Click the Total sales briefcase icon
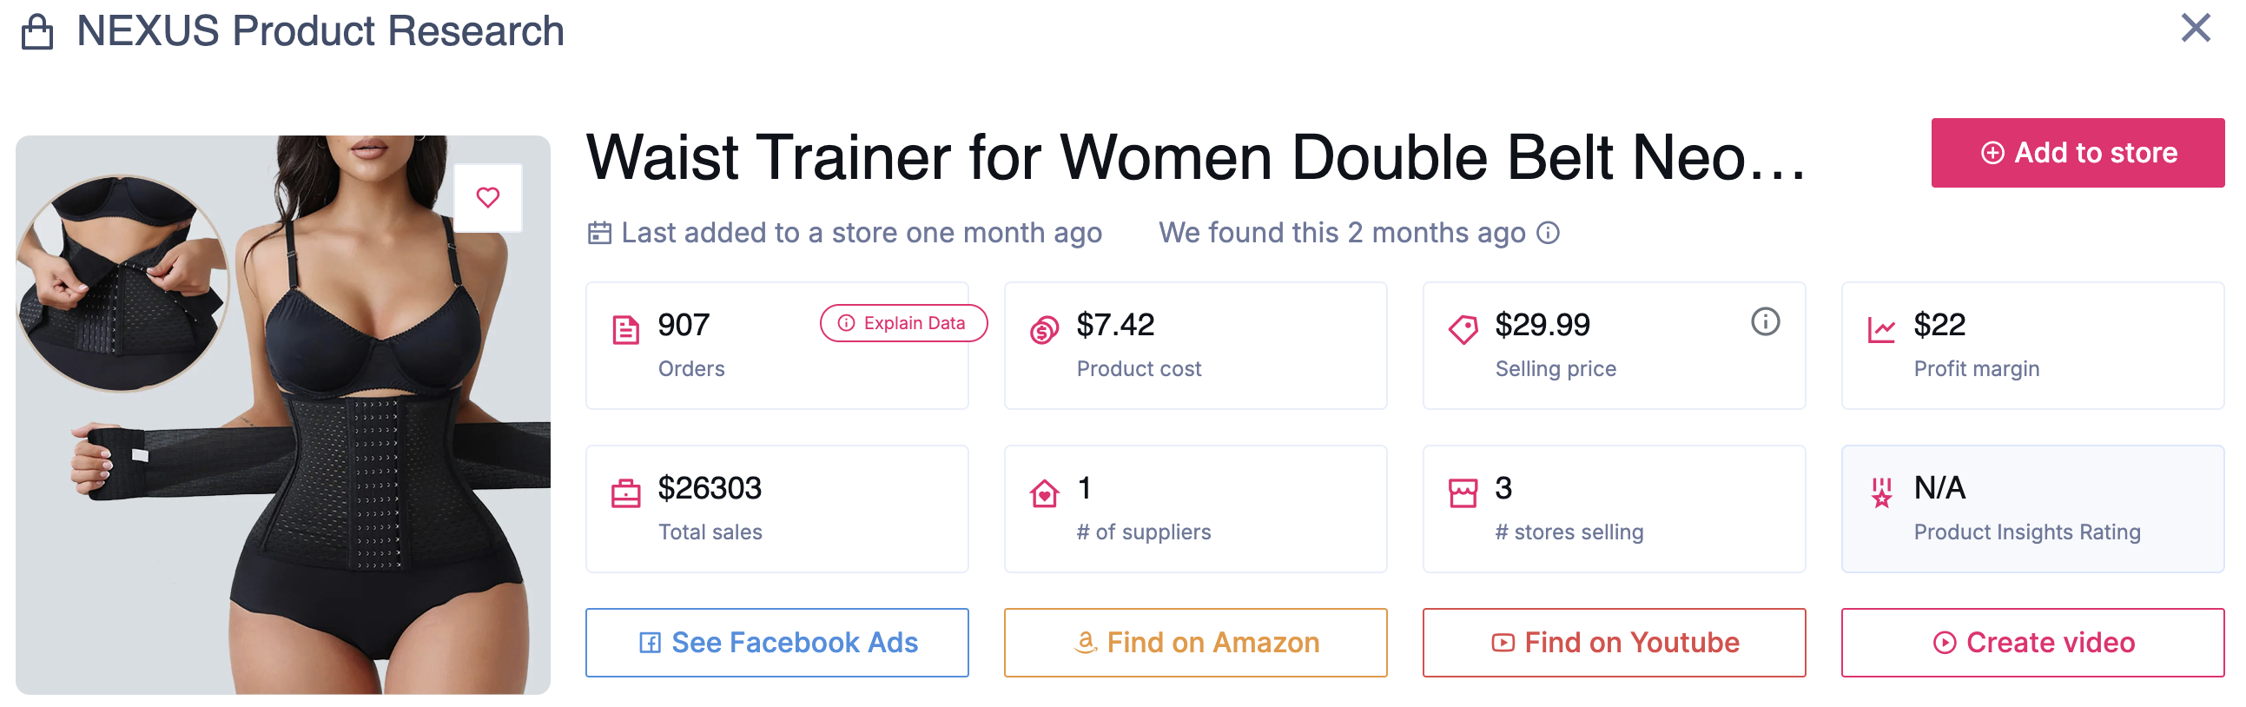This screenshot has width=2246, height=707. pos(625,493)
